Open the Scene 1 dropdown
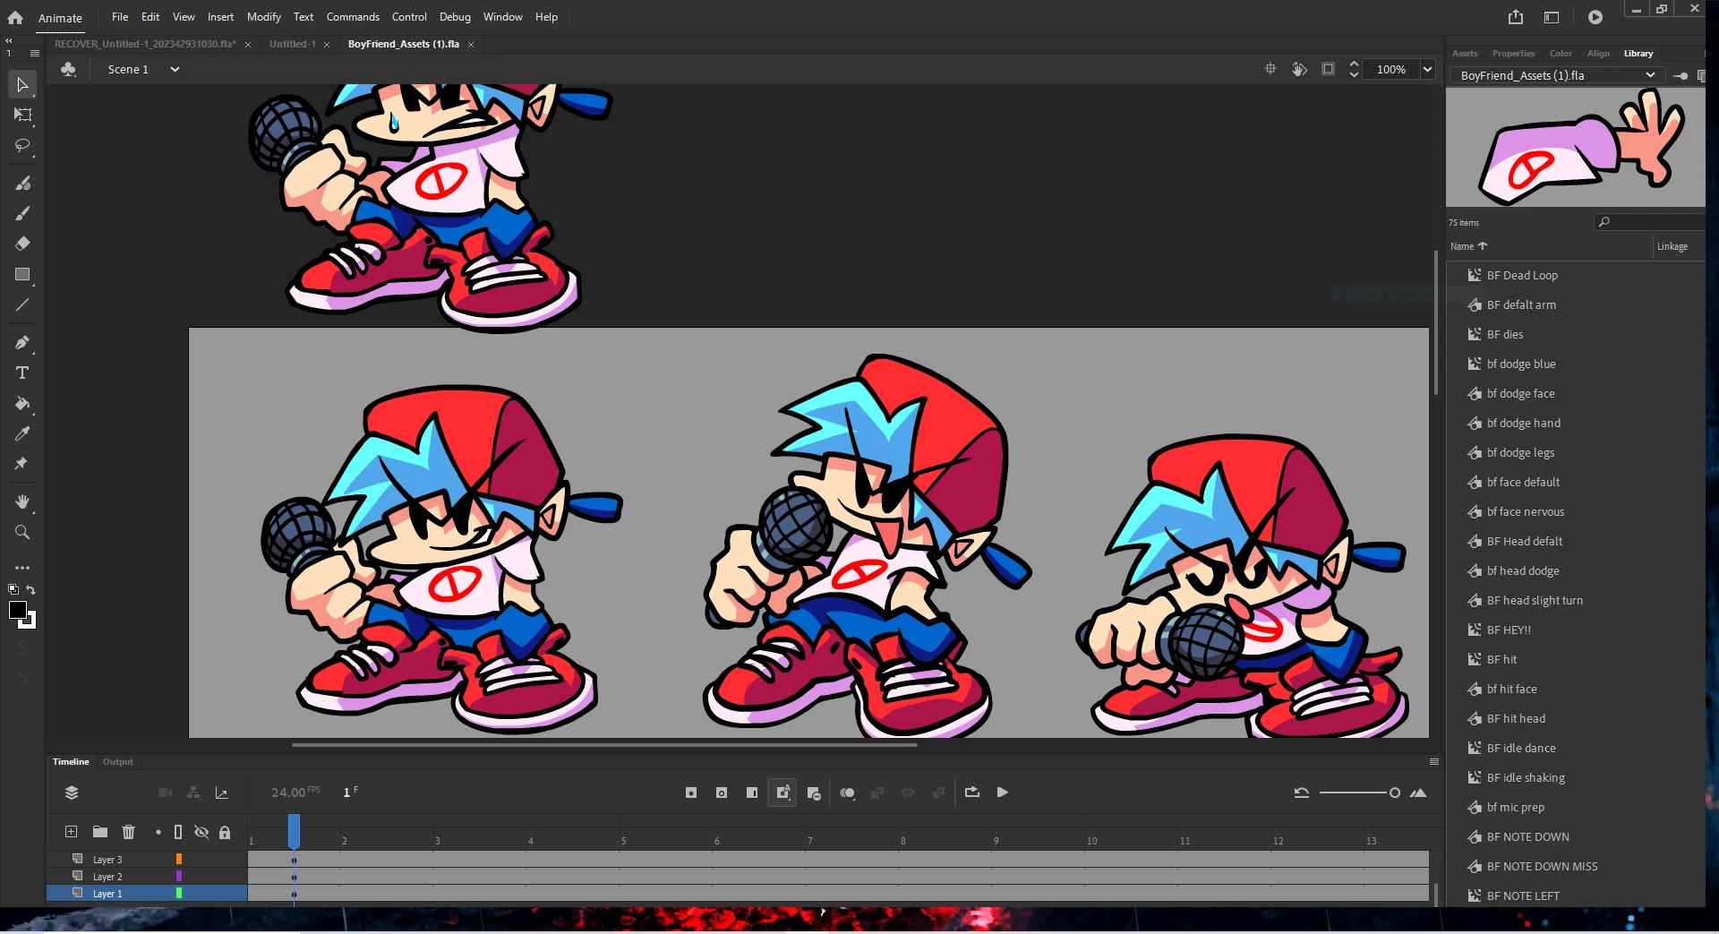The height and width of the screenshot is (934, 1719). [175, 69]
